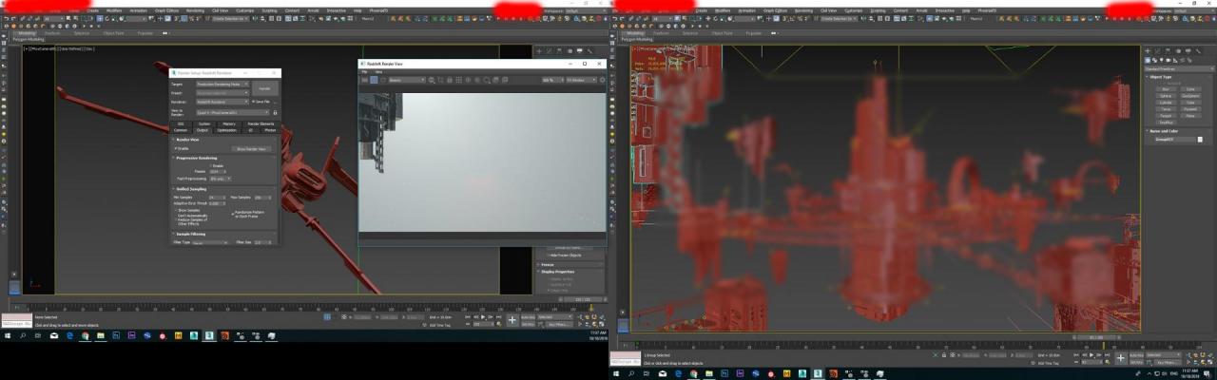Click Render button in Render Setup dialog
1217x380 pixels.
(264, 87)
